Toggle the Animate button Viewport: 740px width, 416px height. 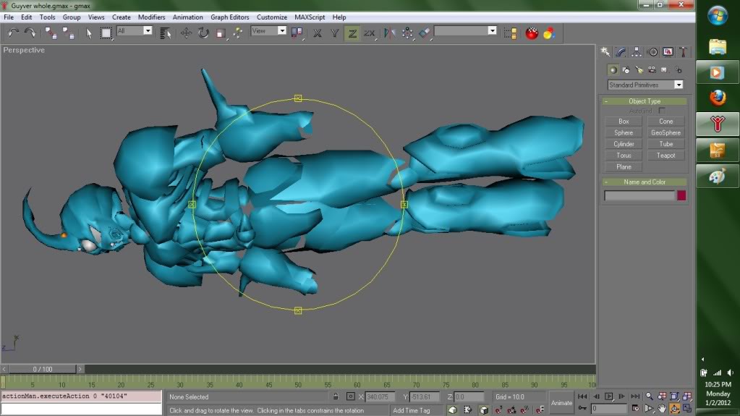pyautogui.click(x=561, y=402)
